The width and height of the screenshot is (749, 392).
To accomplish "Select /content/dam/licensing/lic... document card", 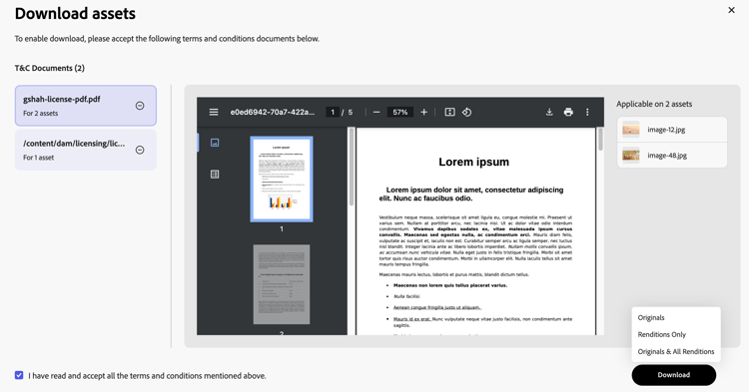I will click(86, 150).
